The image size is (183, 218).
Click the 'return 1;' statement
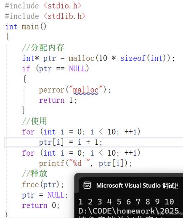pyautogui.click(x=58, y=100)
